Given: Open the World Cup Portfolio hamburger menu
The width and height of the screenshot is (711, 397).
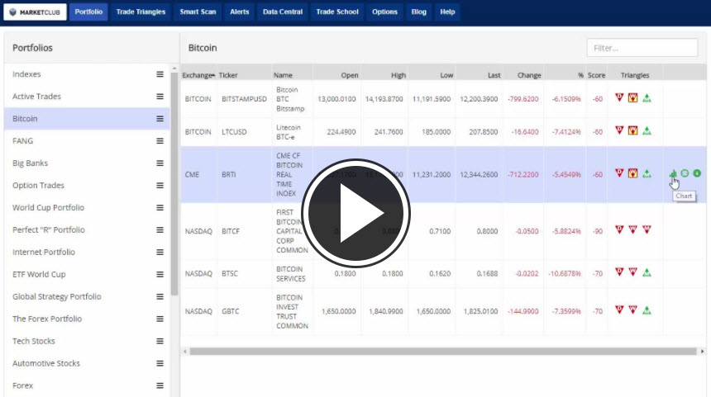Looking at the screenshot, I should pos(160,208).
